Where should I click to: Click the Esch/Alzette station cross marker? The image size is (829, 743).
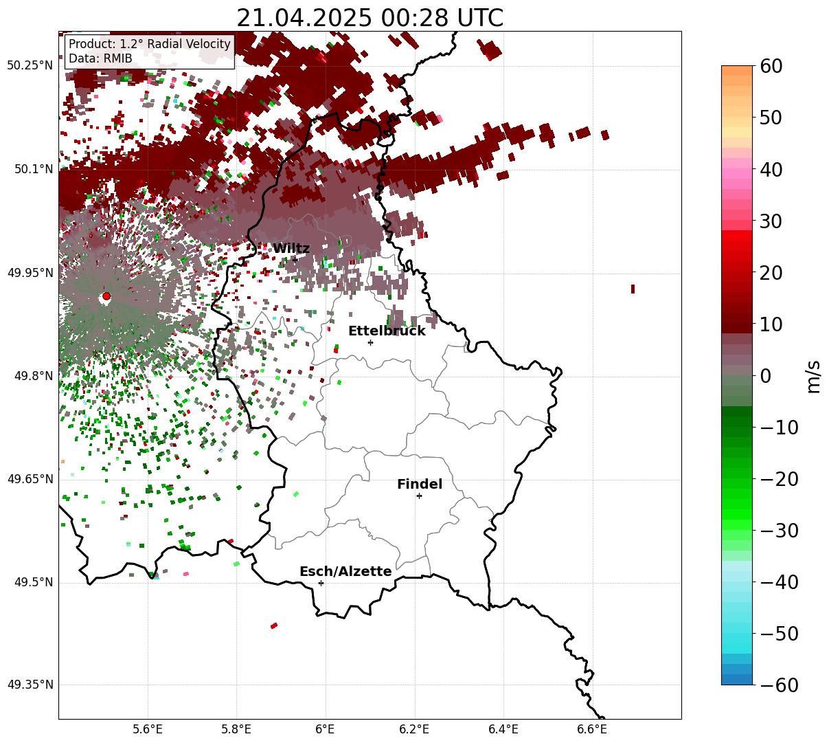[x=321, y=583]
